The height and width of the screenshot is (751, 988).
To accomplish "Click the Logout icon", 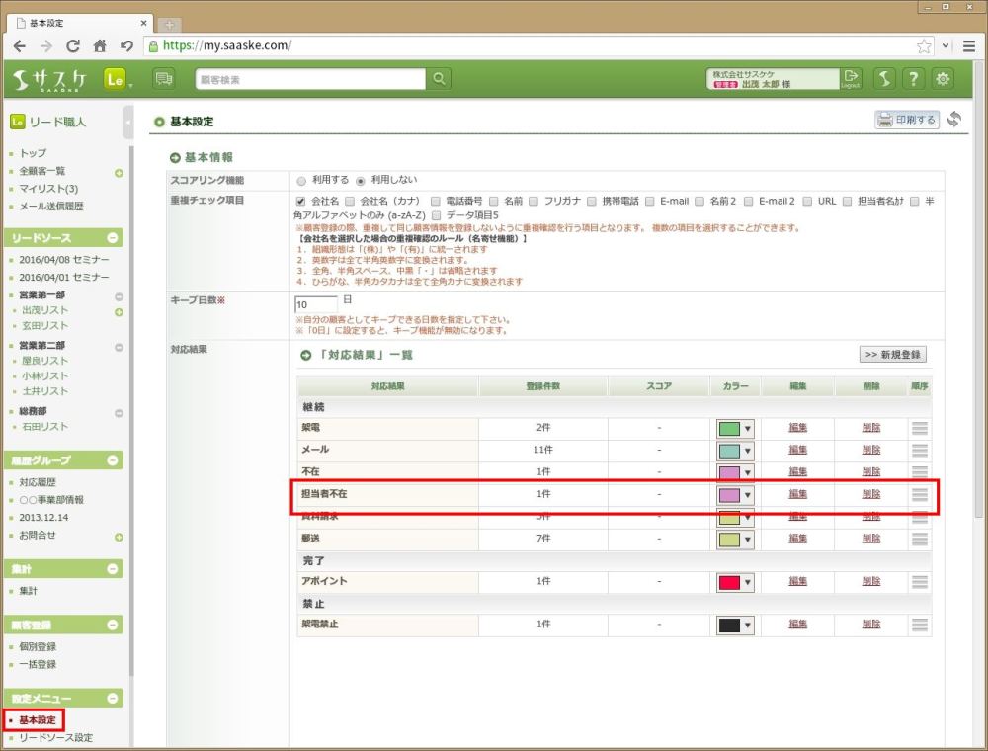I will [851, 79].
